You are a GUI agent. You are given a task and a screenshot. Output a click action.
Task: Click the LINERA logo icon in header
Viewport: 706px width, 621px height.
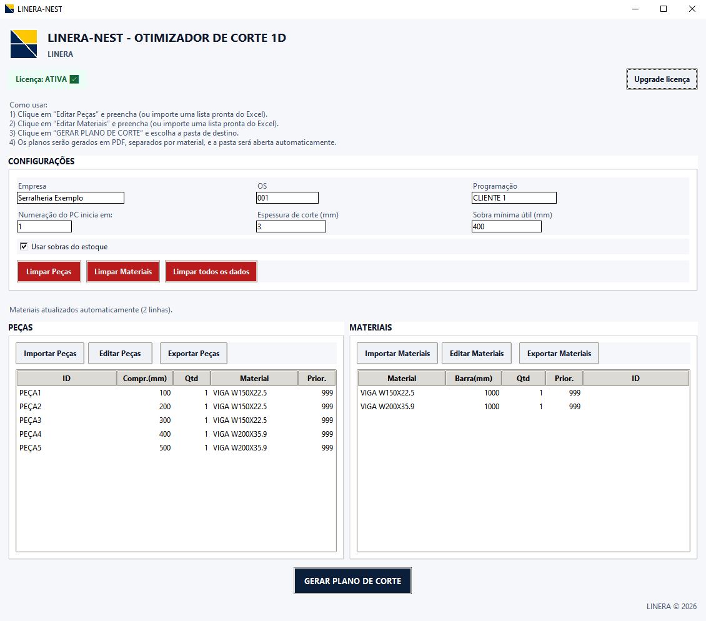[x=24, y=44]
